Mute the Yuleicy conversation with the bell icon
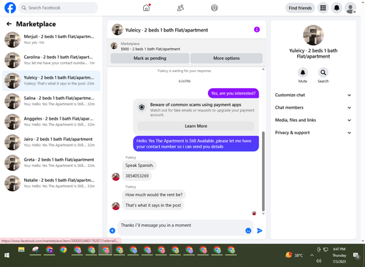The image size is (365, 267). [x=303, y=72]
